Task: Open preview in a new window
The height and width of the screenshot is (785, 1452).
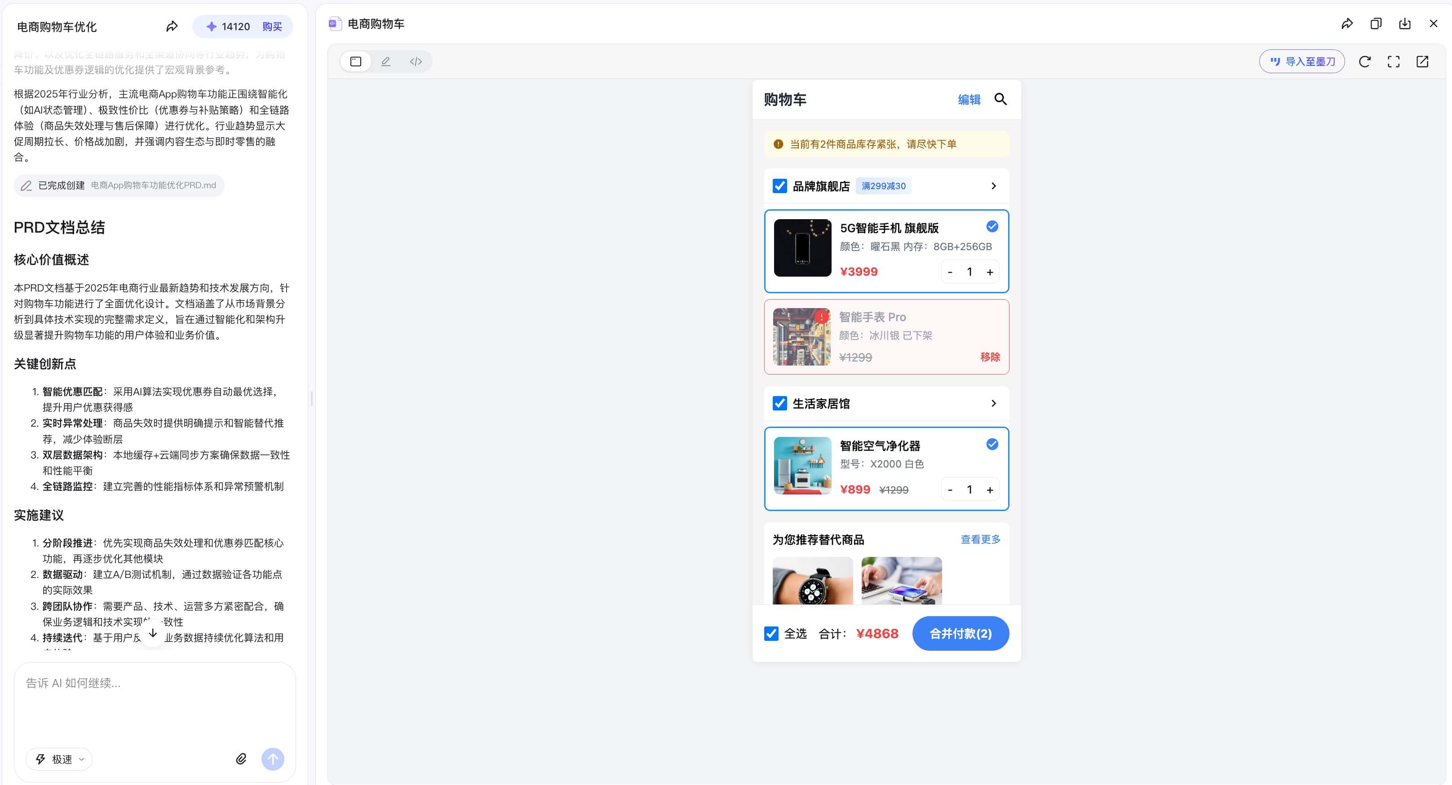Action: [x=1423, y=62]
